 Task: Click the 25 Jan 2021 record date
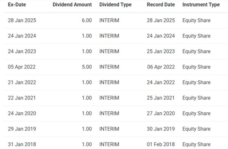(x=161, y=98)
